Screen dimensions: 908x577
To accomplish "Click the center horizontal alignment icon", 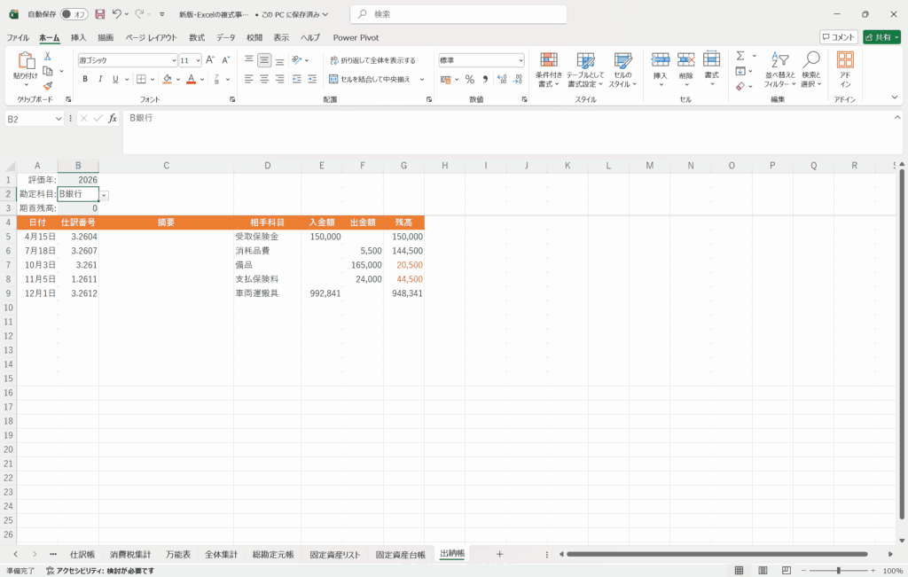I will click(x=264, y=79).
